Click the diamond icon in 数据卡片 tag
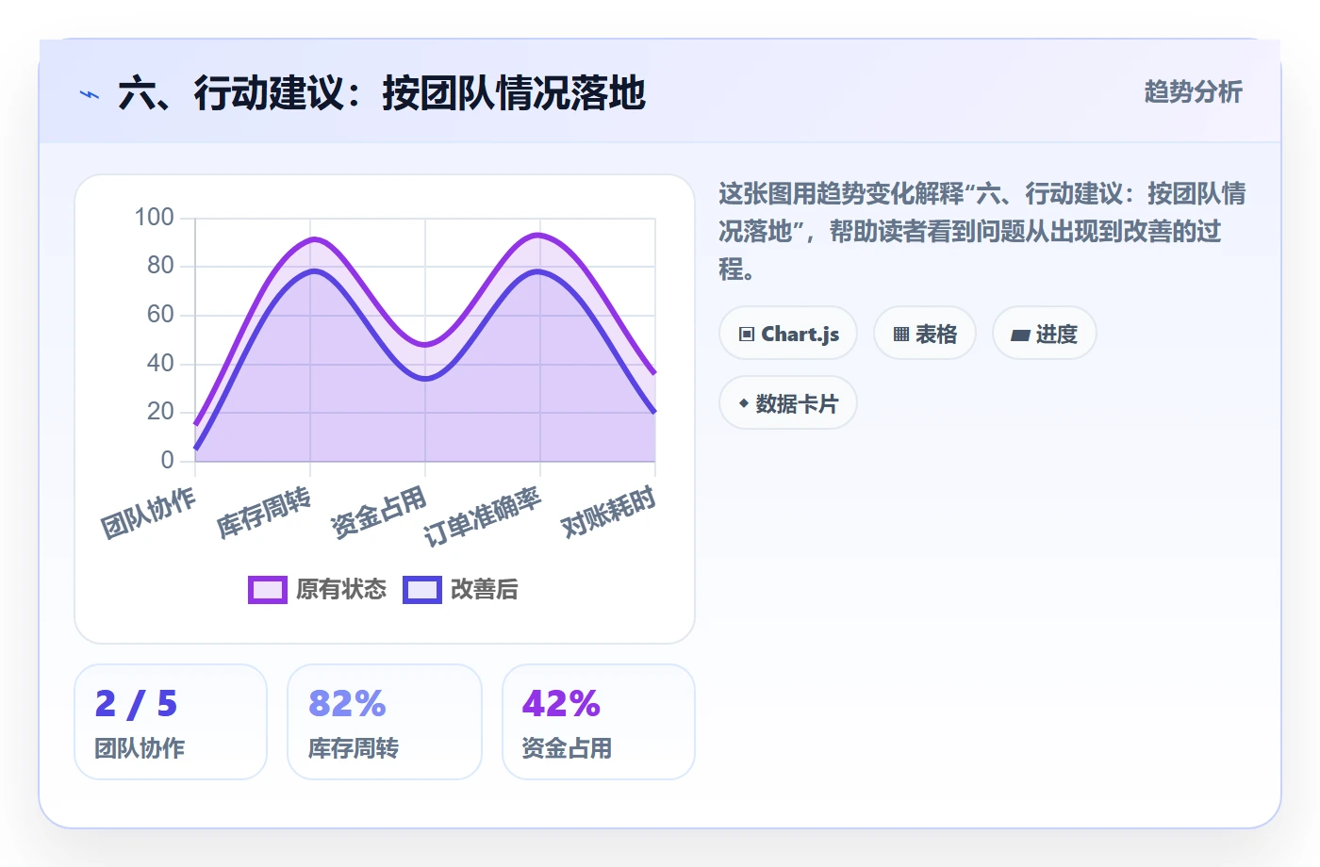 coord(744,403)
